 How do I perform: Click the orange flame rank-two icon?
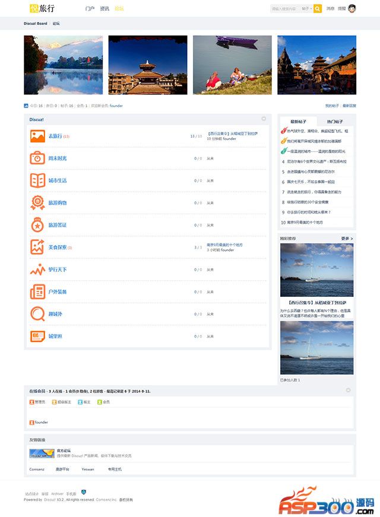[284, 141]
